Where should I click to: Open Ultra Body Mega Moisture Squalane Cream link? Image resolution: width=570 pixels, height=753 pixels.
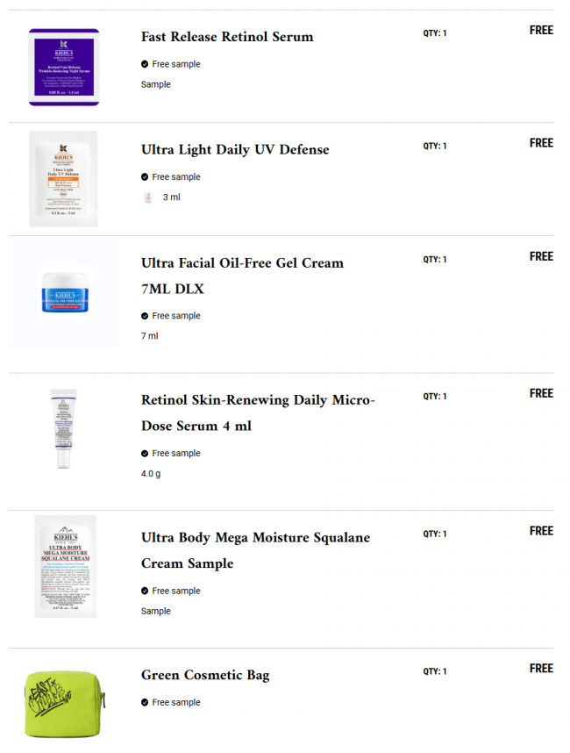pyautogui.click(x=256, y=550)
